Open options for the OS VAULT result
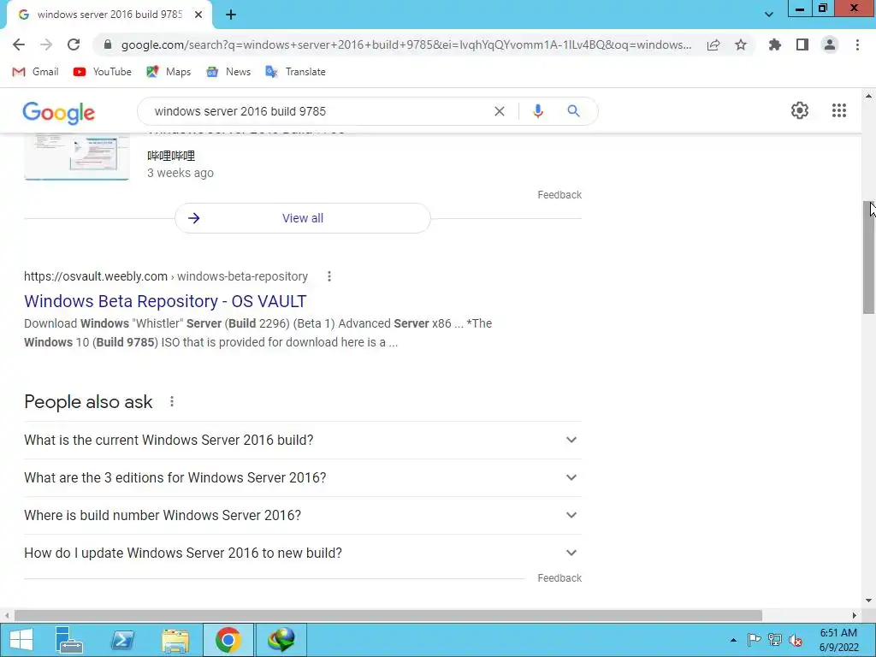876x657 pixels. 329,276
